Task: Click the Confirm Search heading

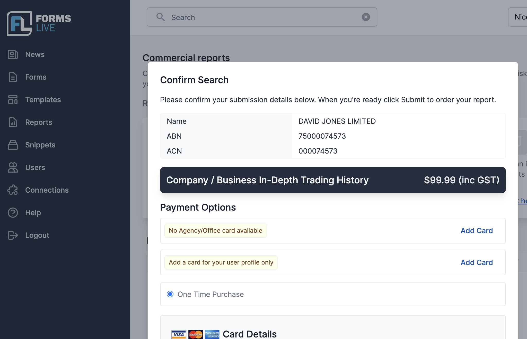Action: point(194,80)
